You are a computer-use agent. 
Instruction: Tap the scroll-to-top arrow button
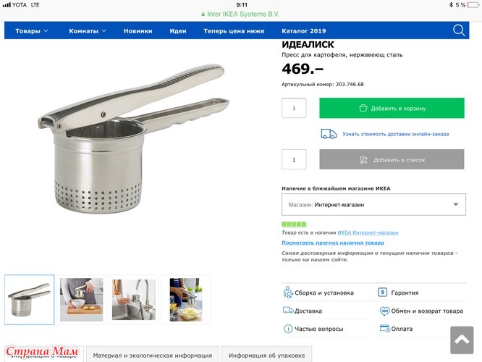point(462,340)
